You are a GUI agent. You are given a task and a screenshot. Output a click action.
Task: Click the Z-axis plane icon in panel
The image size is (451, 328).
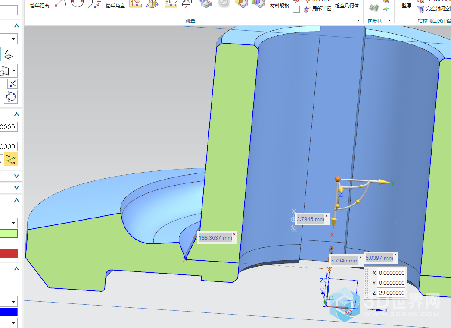click(8, 54)
